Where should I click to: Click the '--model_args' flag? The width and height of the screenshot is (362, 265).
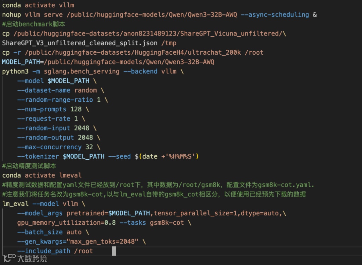[40, 213]
